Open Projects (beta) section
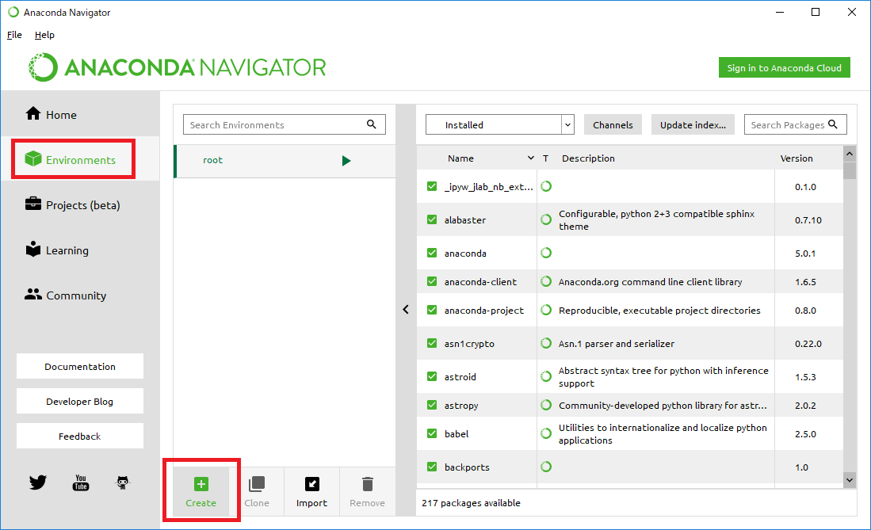The image size is (871, 530). [72, 205]
